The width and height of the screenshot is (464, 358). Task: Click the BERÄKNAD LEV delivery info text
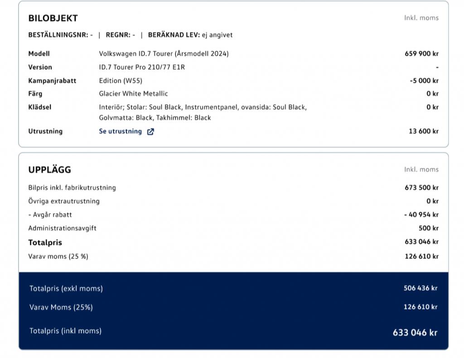pos(190,34)
